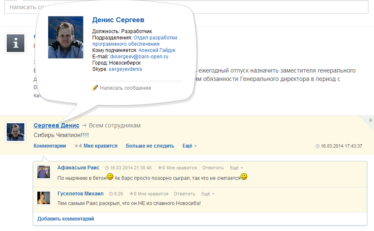Click Ответить on Гуселетов Михаил comment

click(184, 194)
